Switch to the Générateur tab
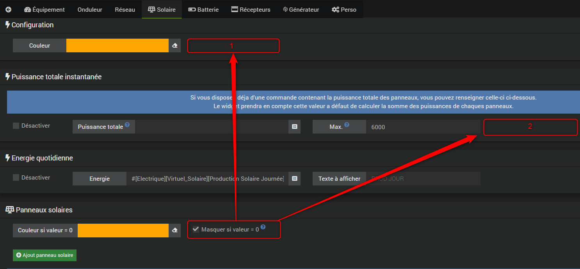 (x=301, y=9)
